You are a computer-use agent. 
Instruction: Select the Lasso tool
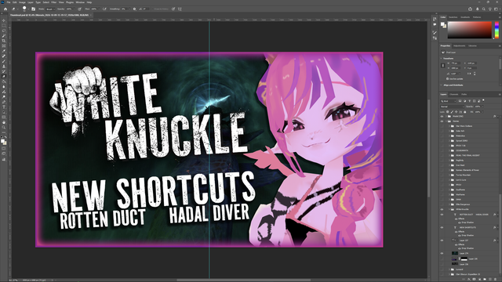[x=4, y=31]
